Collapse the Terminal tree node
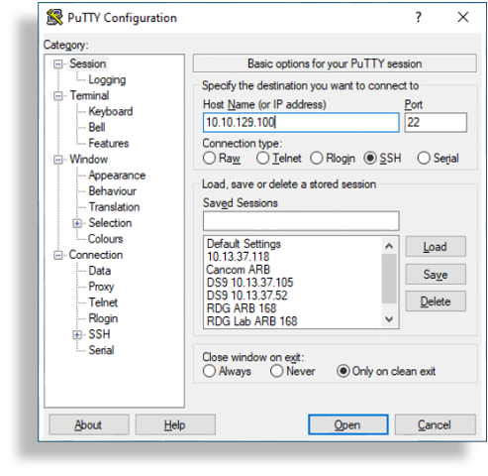Screen dimensions: 488x476 coord(58,96)
